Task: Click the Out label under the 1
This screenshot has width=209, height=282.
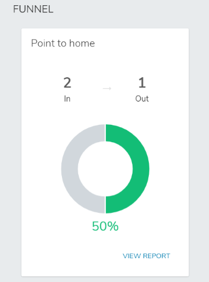Action: click(142, 99)
